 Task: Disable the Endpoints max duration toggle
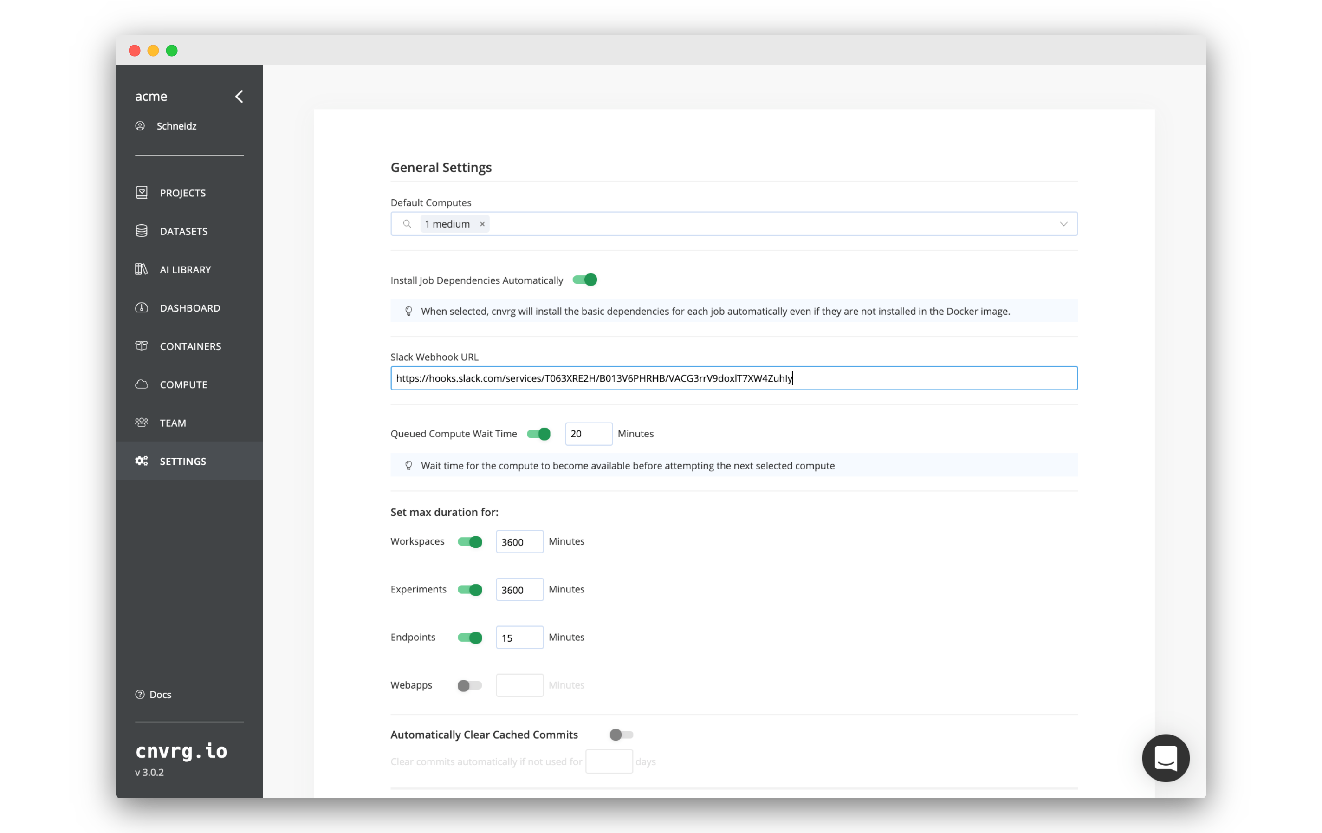point(470,638)
